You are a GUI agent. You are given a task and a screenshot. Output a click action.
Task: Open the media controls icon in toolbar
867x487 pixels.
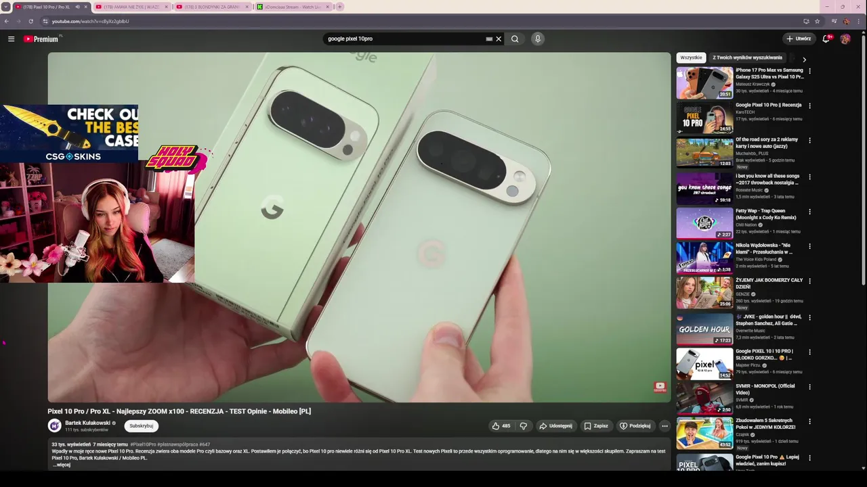pos(834,21)
